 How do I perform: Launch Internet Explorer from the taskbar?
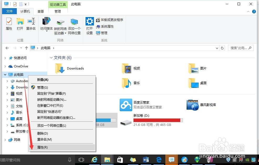pos(94,159)
